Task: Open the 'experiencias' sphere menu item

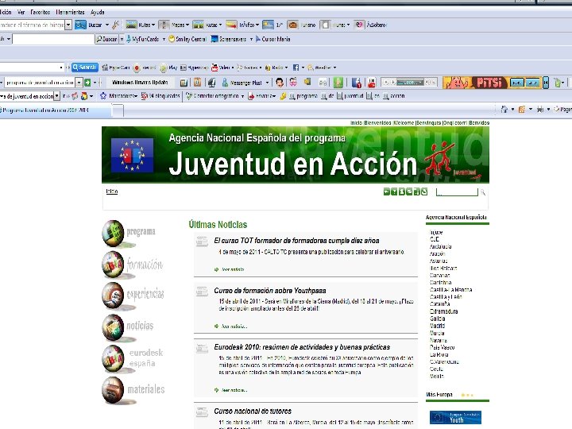Action: point(133,295)
